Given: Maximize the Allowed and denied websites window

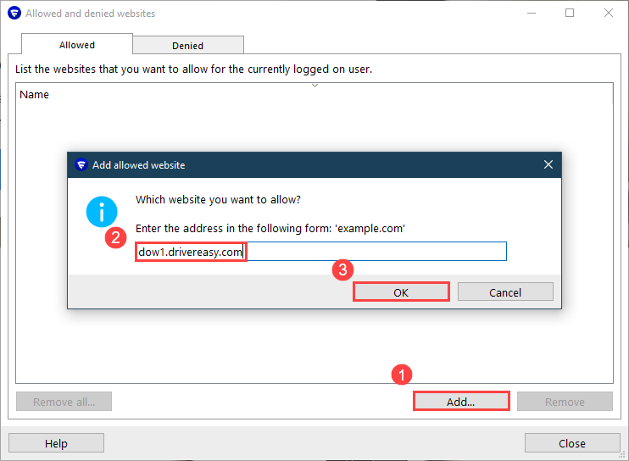Looking at the screenshot, I should point(570,14).
